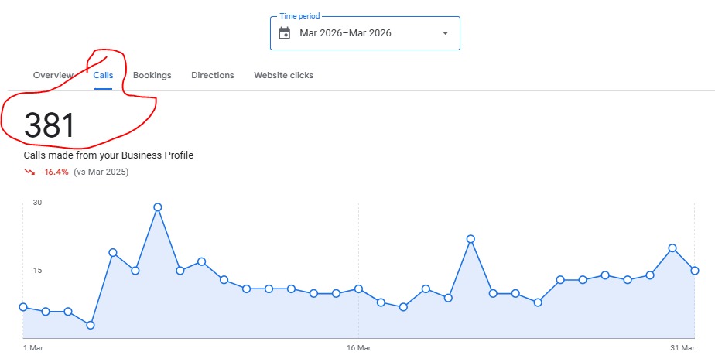This screenshot has height=362, width=715.
Task: Click the '30' y-axis label
Action: [37, 203]
